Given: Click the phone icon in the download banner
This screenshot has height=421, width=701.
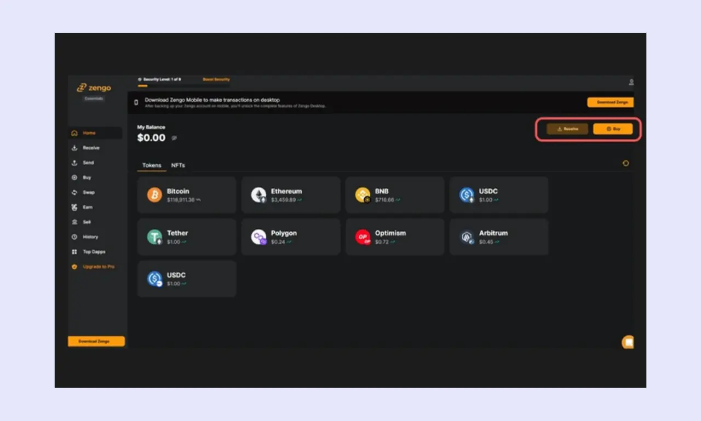Looking at the screenshot, I should tap(136, 102).
